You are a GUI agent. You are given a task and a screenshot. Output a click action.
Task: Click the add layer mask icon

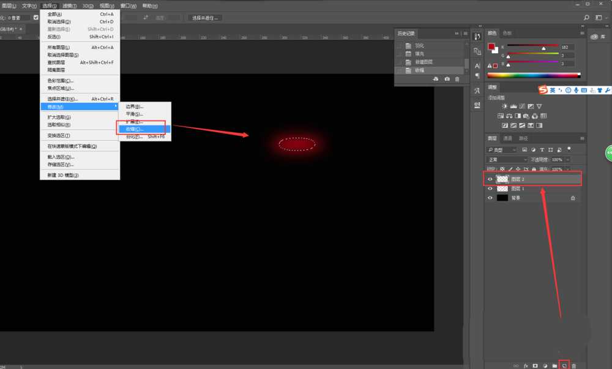[x=535, y=365]
